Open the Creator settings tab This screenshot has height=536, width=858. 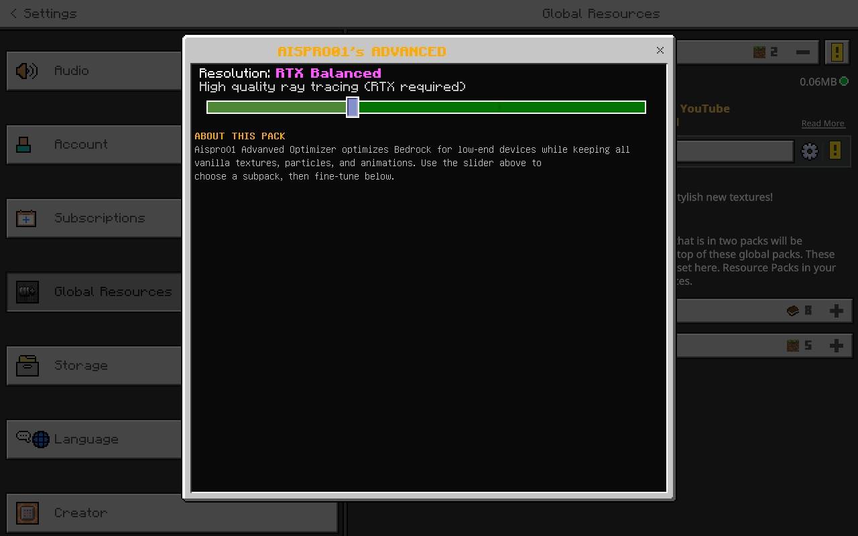click(x=172, y=513)
